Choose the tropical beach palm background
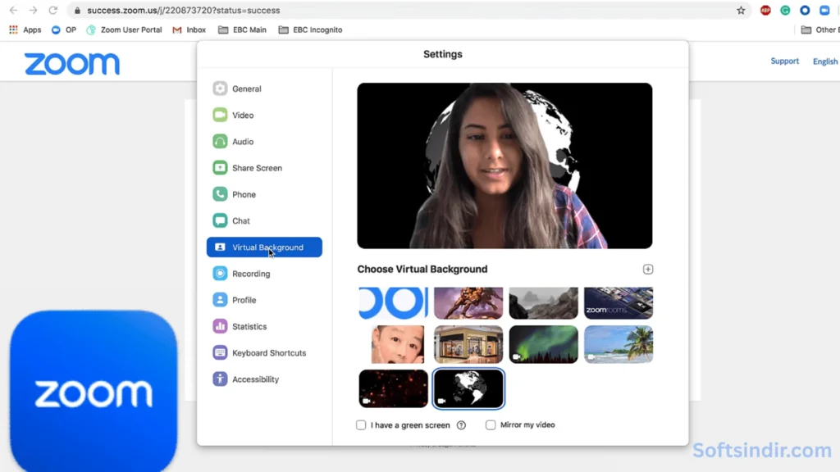This screenshot has height=472, width=840. pyautogui.click(x=619, y=344)
